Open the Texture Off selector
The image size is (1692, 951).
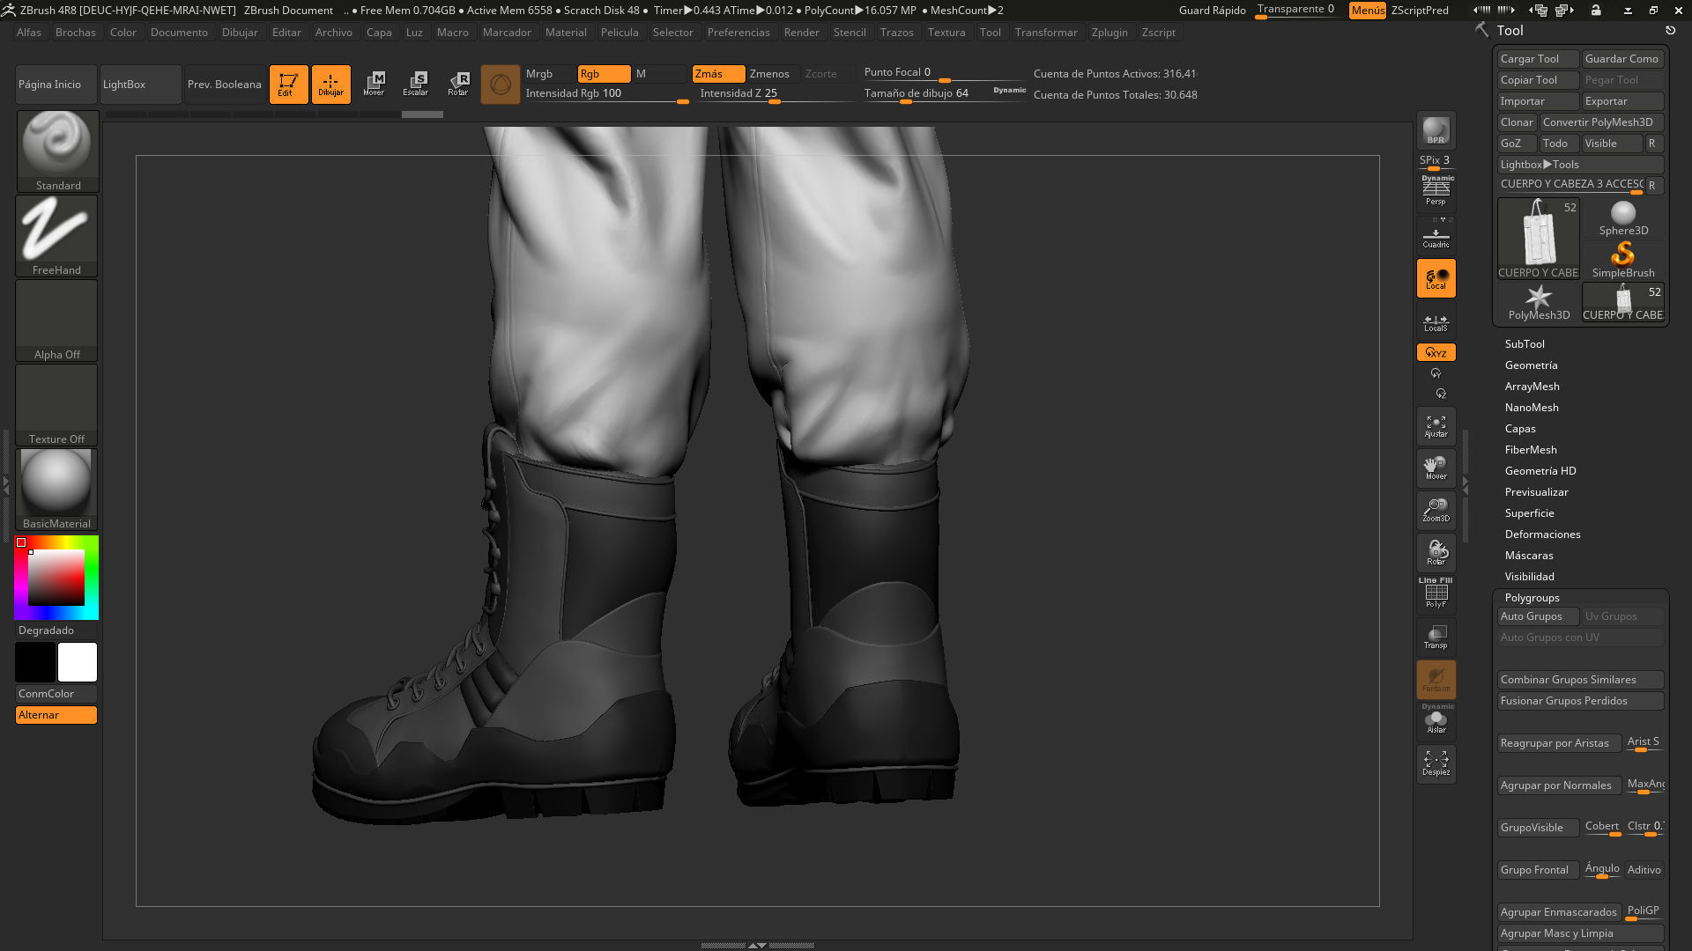[x=57, y=405]
